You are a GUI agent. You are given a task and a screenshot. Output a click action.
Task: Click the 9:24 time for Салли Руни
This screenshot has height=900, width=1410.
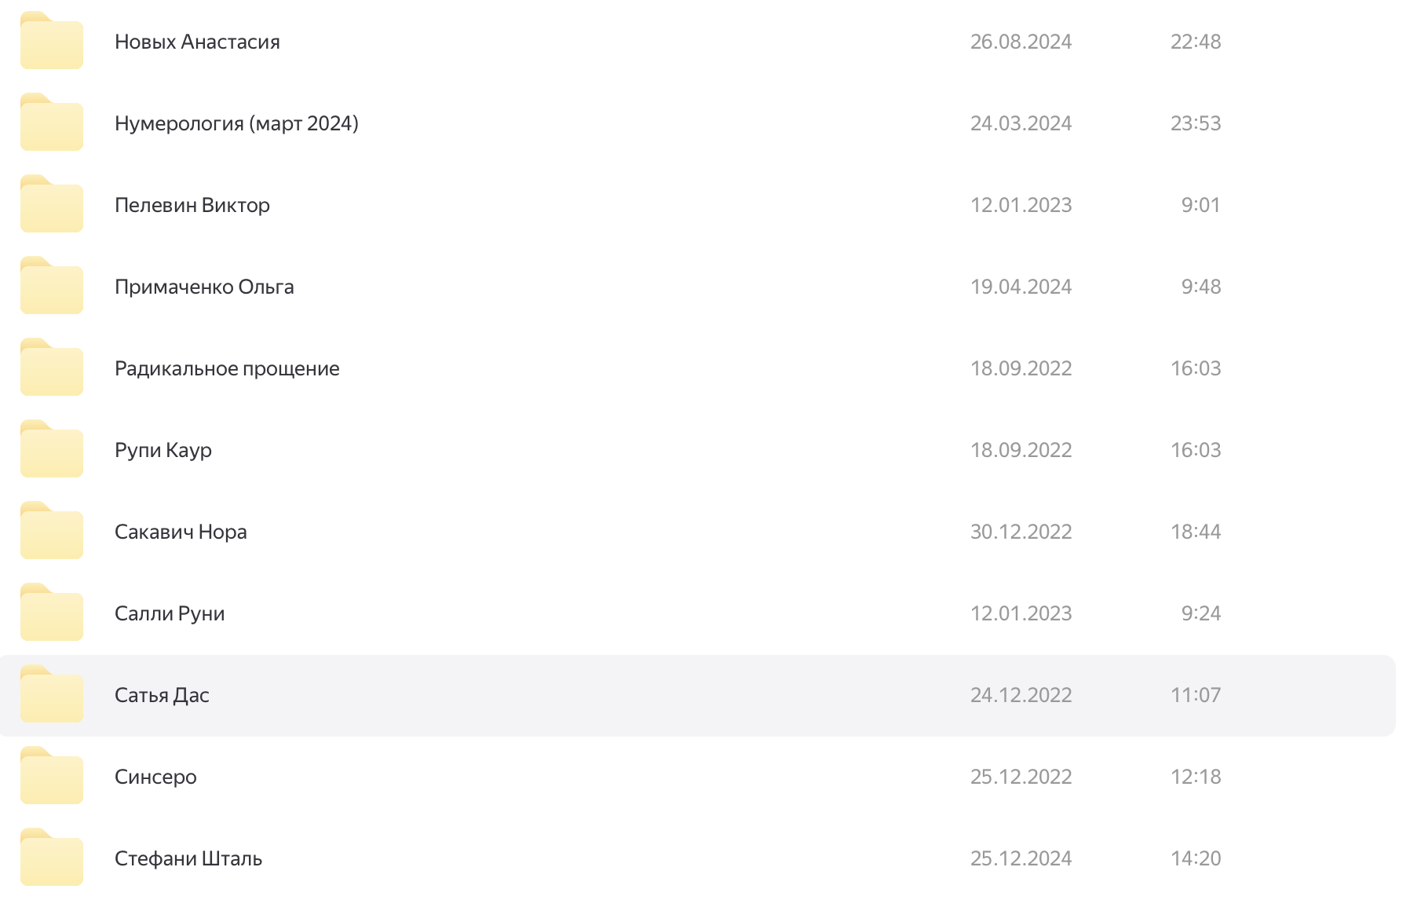click(1201, 613)
